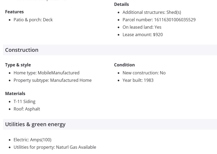Click the Electric: Amps(100) entry
This screenshot has width=217, height=154.
32,140
